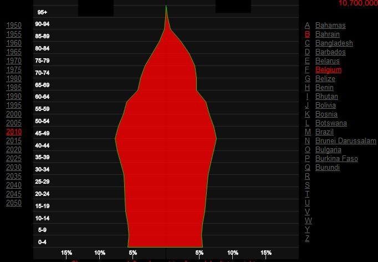Open the letter W country index
Viewport: 378px width, 262px height.
click(x=308, y=220)
